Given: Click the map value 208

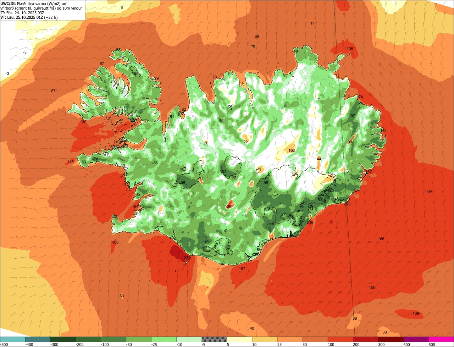Looking at the screenshot, I should 347,204.
